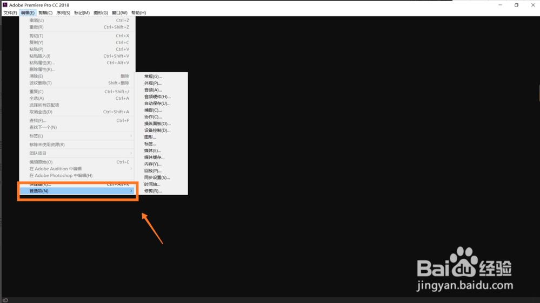Screen dimensions: 540x303
Task: Open the 剪辑(C) menu
Action: [45, 13]
